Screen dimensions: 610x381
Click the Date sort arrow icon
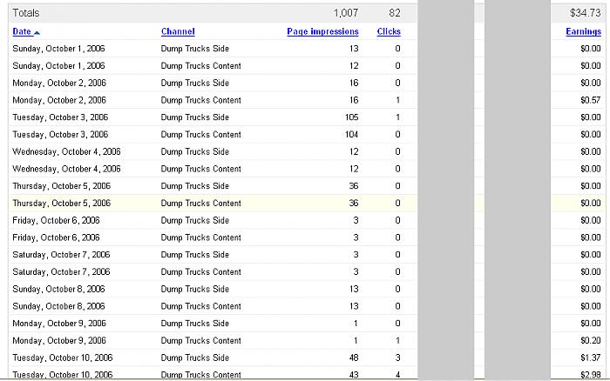point(37,32)
